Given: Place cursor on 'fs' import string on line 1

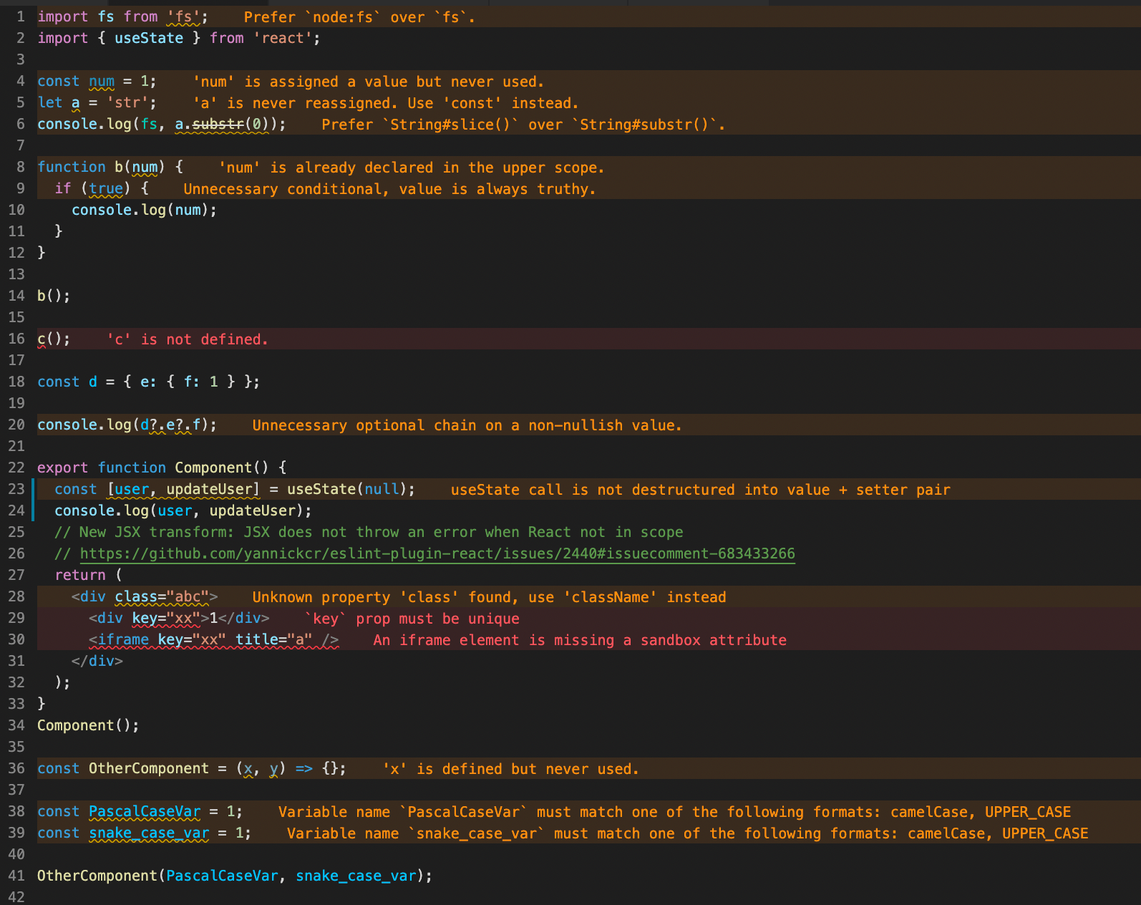Looking at the screenshot, I should coord(183,16).
